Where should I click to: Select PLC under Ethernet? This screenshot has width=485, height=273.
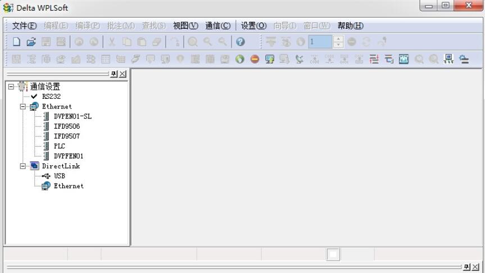[60, 146]
